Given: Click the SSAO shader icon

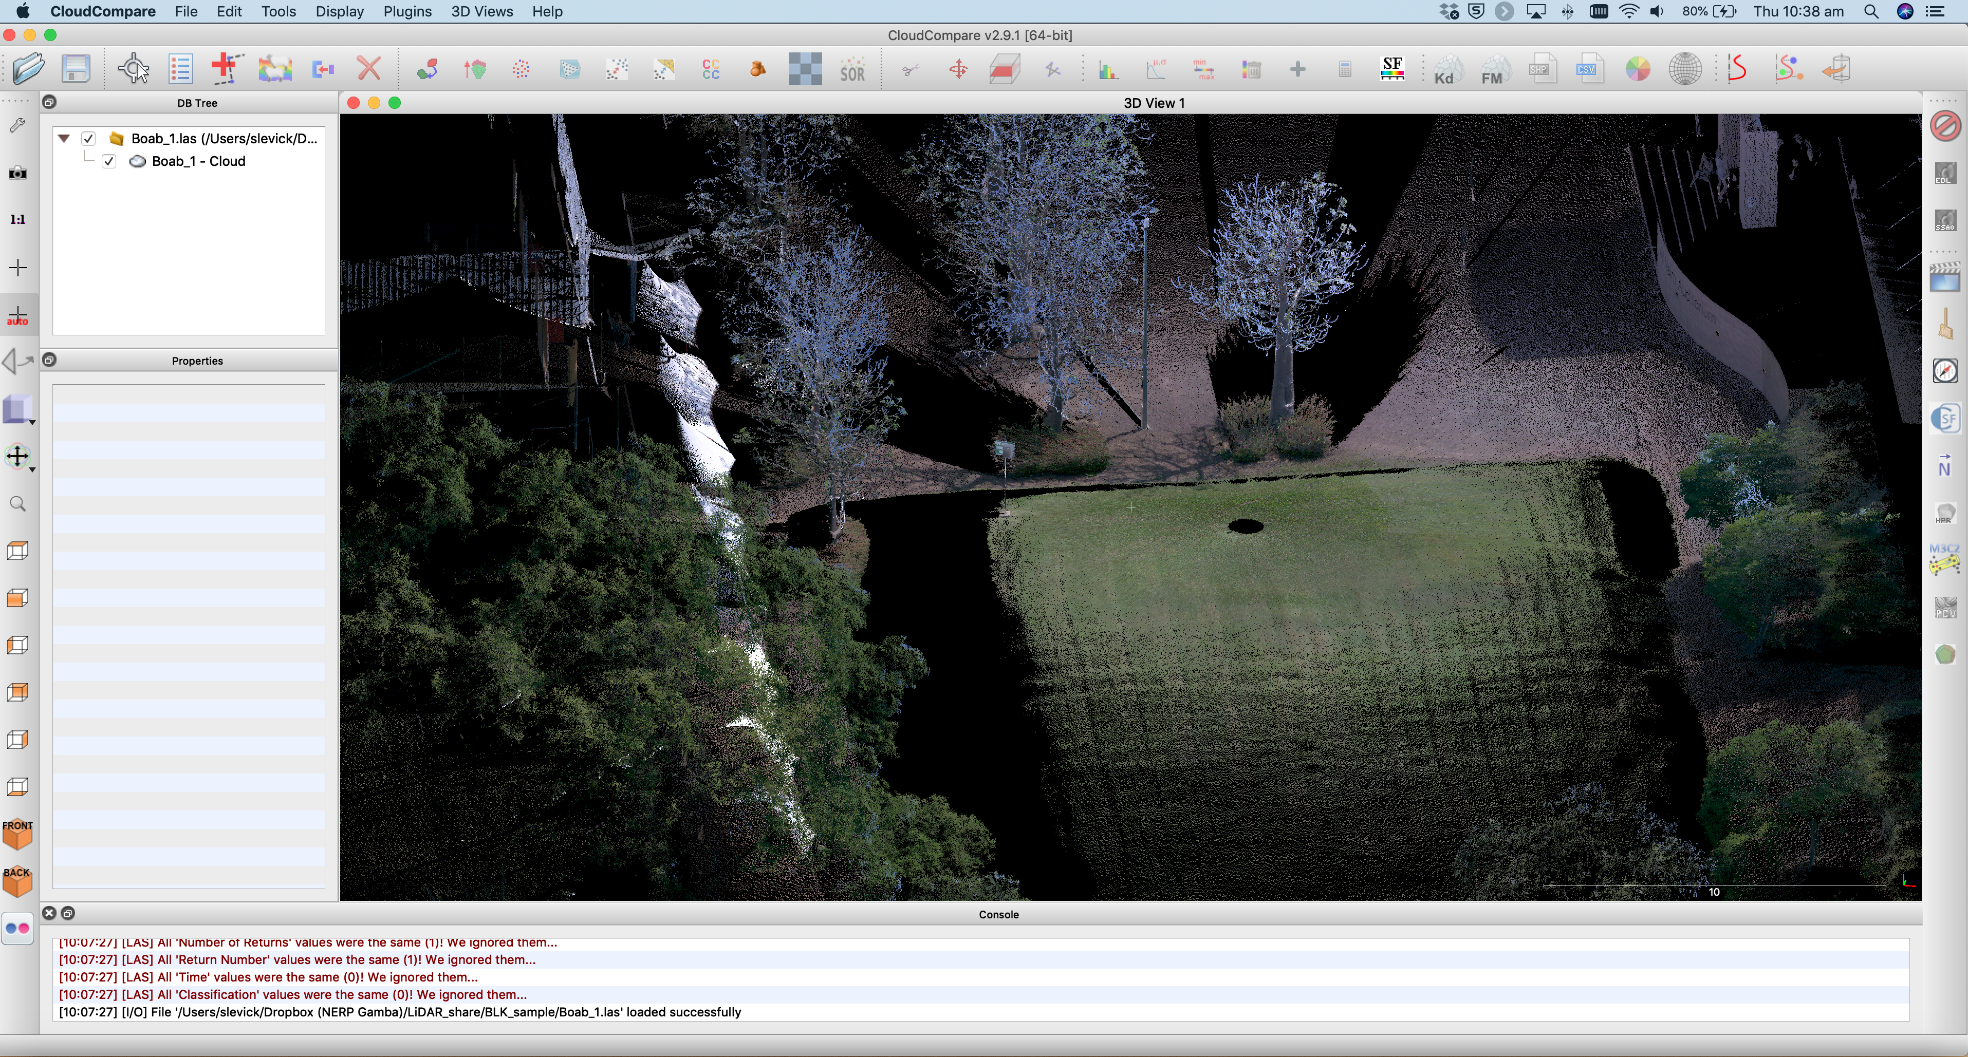Looking at the screenshot, I should tap(1944, 220).
